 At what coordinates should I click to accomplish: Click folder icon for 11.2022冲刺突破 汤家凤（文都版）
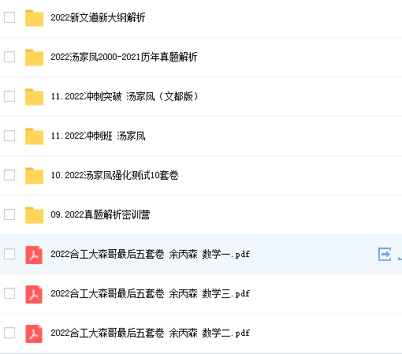(x=34, y=97)
